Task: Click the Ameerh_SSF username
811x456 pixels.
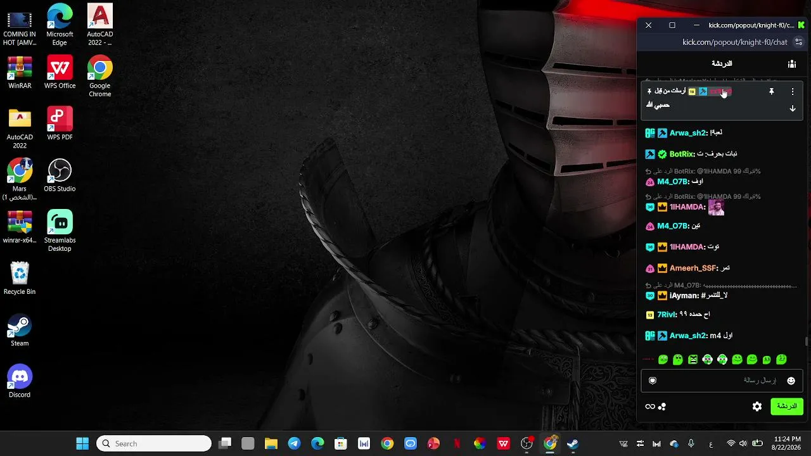Action: (694, 269)
